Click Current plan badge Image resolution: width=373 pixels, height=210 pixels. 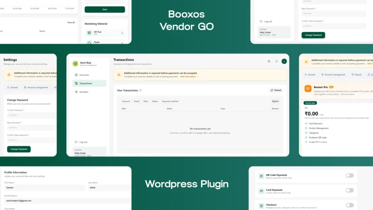click(310, 103)
